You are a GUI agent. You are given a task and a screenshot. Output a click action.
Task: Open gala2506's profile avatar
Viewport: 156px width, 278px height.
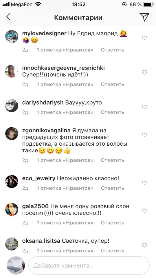12,209
